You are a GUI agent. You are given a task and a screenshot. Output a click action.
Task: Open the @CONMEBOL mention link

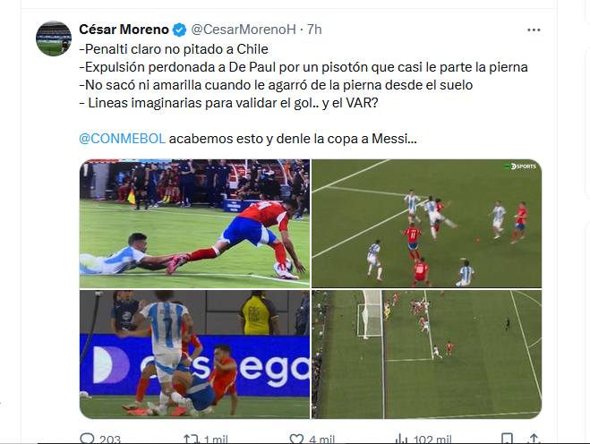(x=122, y=139)
